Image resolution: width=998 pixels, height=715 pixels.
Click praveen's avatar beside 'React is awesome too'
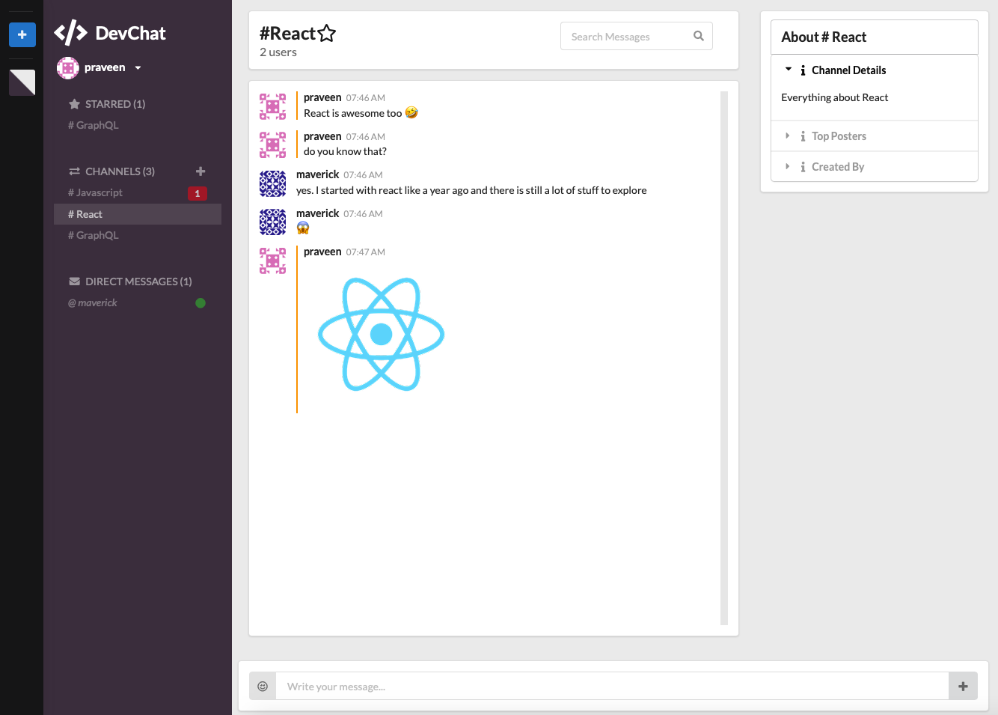tap(272, 106)
